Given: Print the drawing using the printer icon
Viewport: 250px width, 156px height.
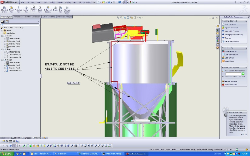Looking at the screenshot, I should tap(114, 2).
